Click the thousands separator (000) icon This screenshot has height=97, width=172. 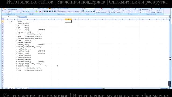click(x=89, y=11)
